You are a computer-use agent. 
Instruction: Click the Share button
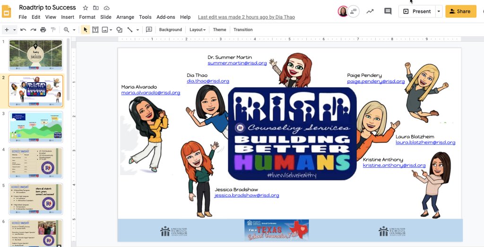(x=460, y=11)
